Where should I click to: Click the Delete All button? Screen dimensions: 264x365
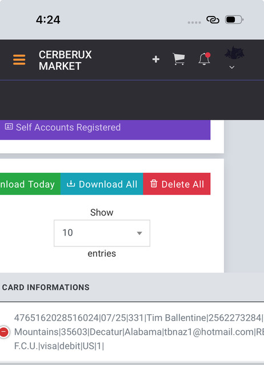[x=177, y=184]
